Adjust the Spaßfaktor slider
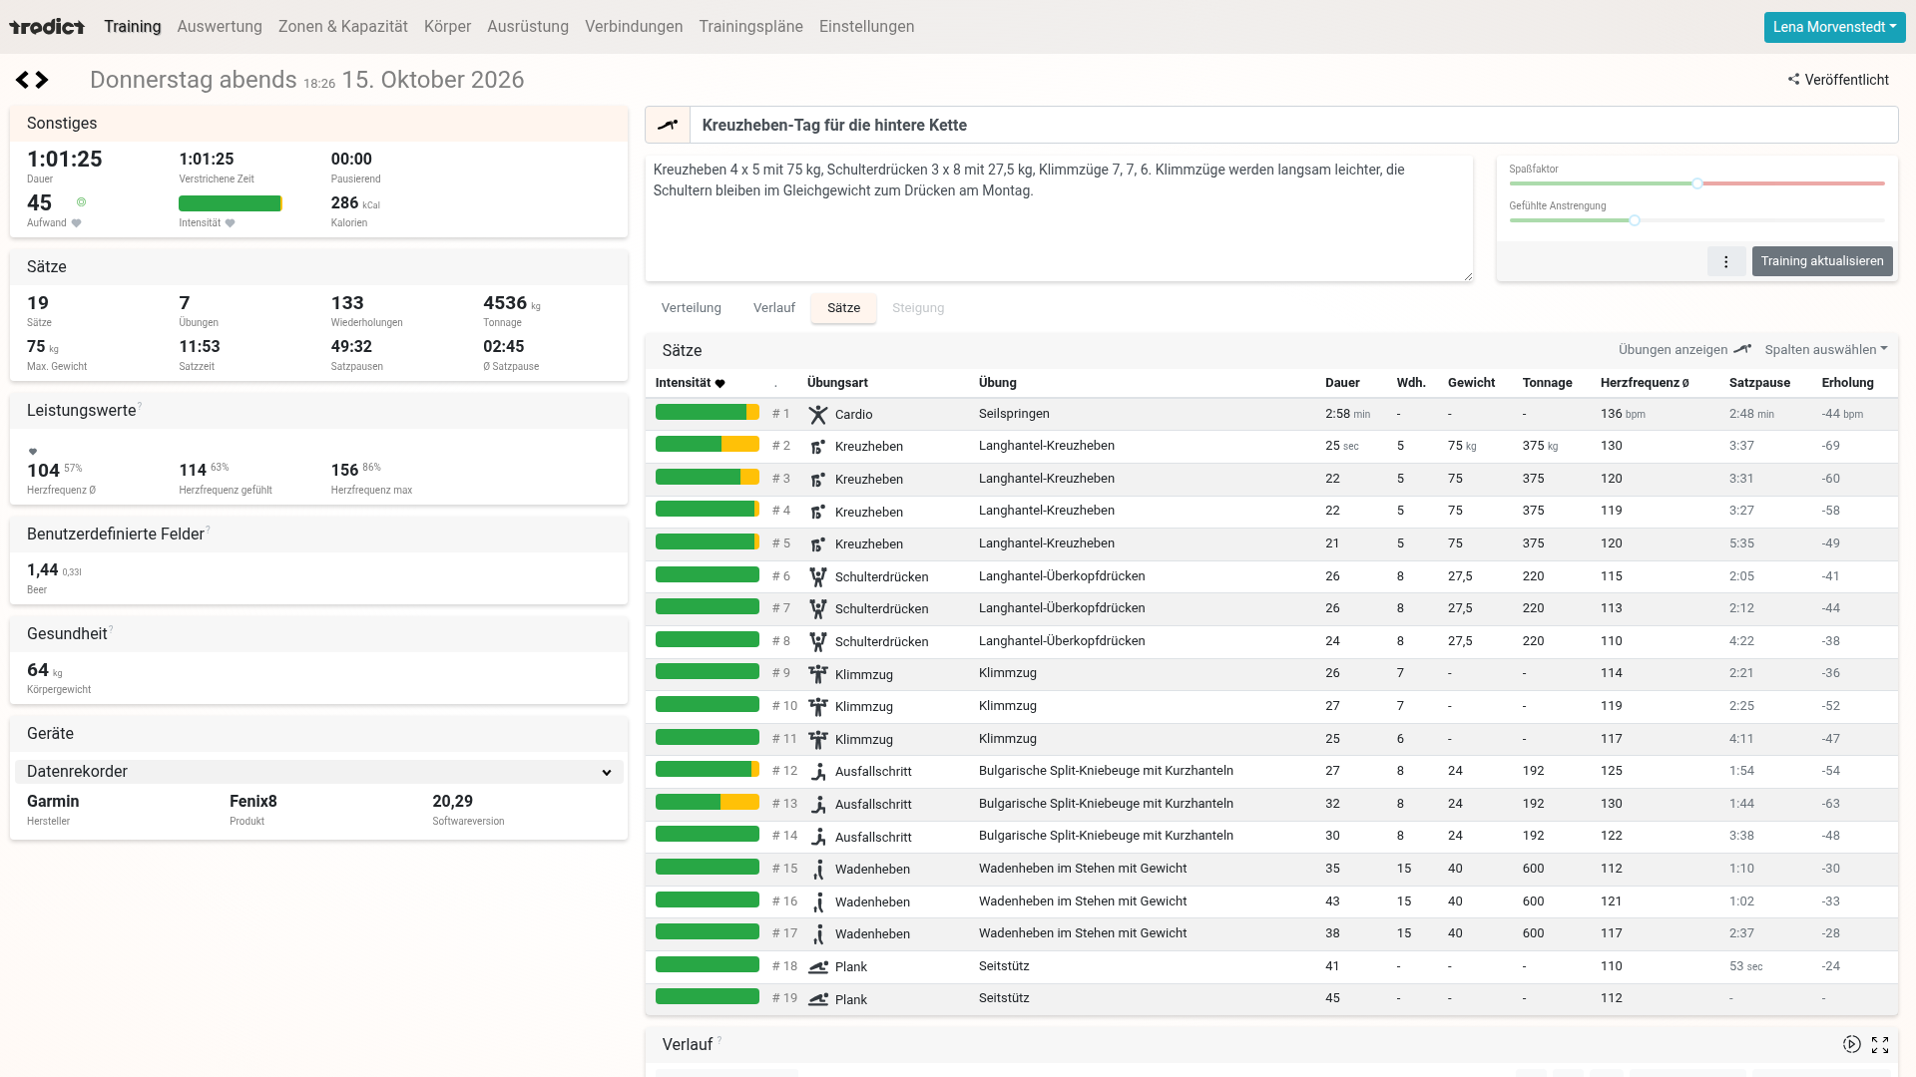This screenshot has width=1916, height=1077. click(1696, 183)
